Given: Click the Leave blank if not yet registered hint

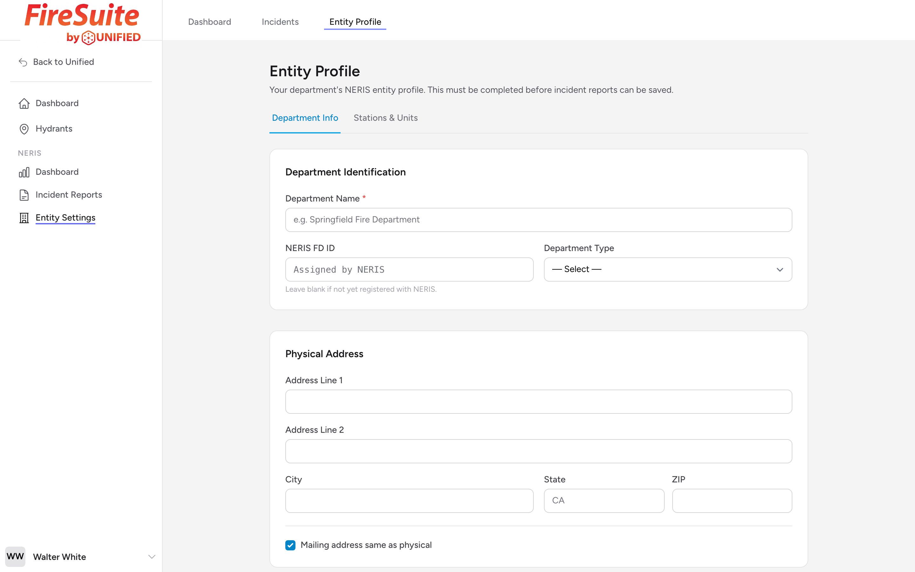Looking at the screenshot, I should 361,289.
